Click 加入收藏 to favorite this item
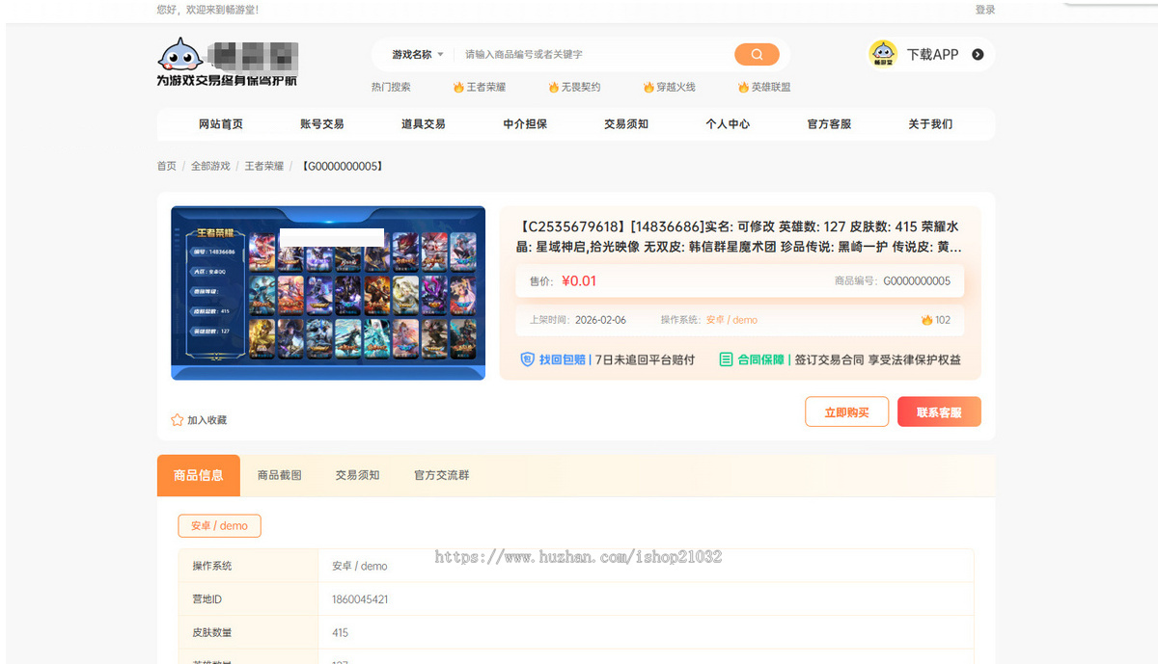 point(199,420)
